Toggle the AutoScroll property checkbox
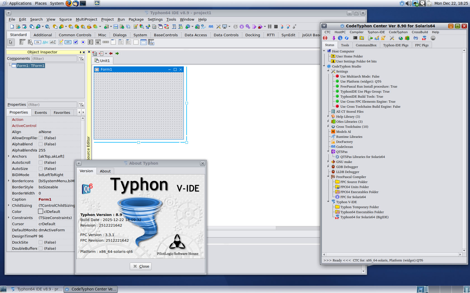 [41, 162]
